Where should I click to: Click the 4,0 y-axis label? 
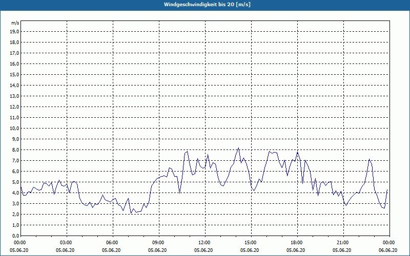[x=15, y=193]
